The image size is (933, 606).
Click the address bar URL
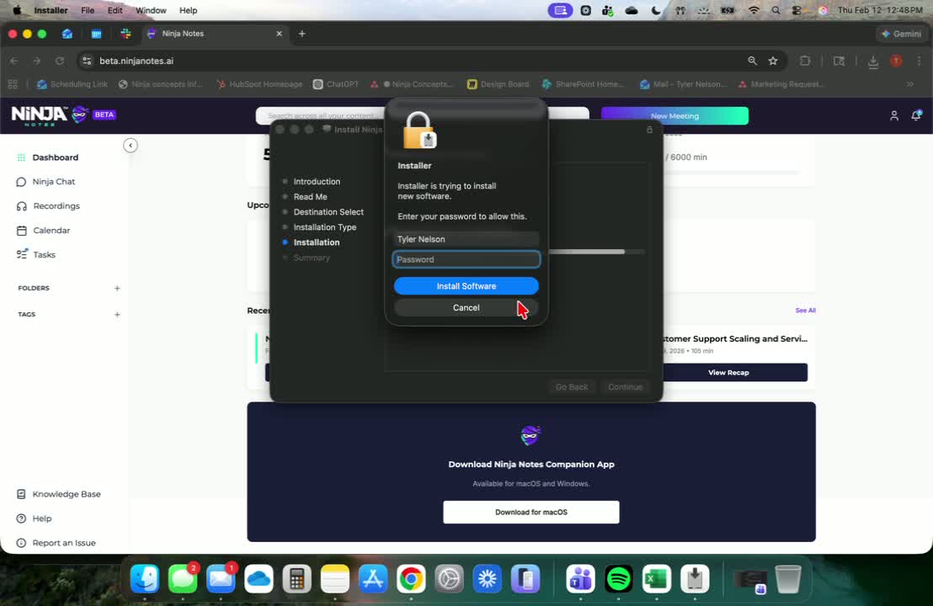point(136,61)
